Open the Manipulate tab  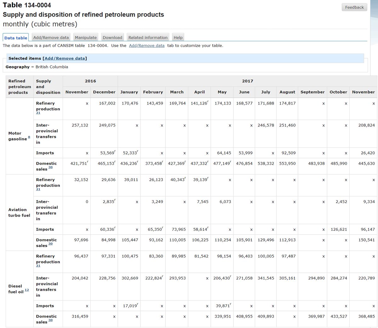click(86, 37)
